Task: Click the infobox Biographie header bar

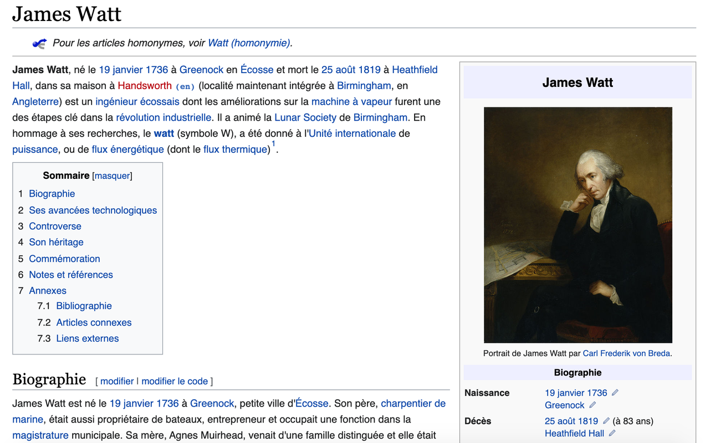Action: tap(578, 372)
